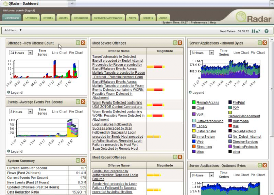Click the Mail red color swatch
The height and width of the screenshot is (195, 274).
tap(230, 126)
